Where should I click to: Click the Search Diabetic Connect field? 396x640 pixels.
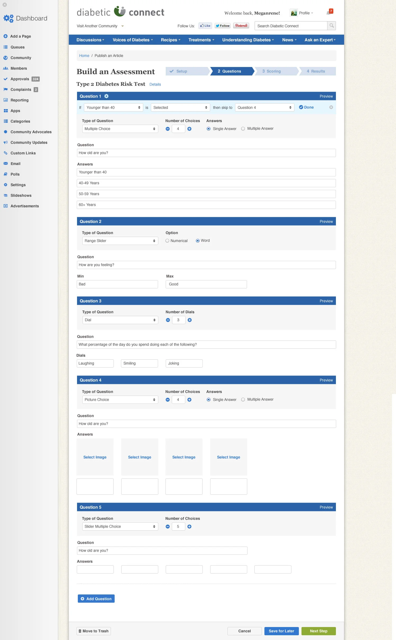point(291,26)
